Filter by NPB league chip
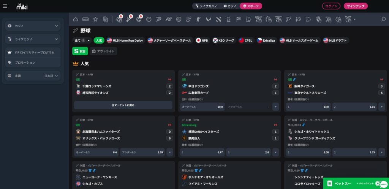Viewport: 389px width, 189px height. (x=202, y=40)
